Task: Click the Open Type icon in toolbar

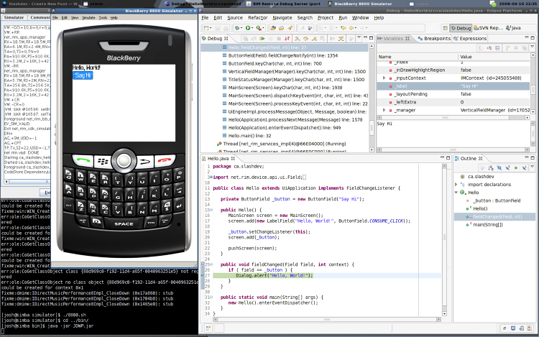Action: 273,28
